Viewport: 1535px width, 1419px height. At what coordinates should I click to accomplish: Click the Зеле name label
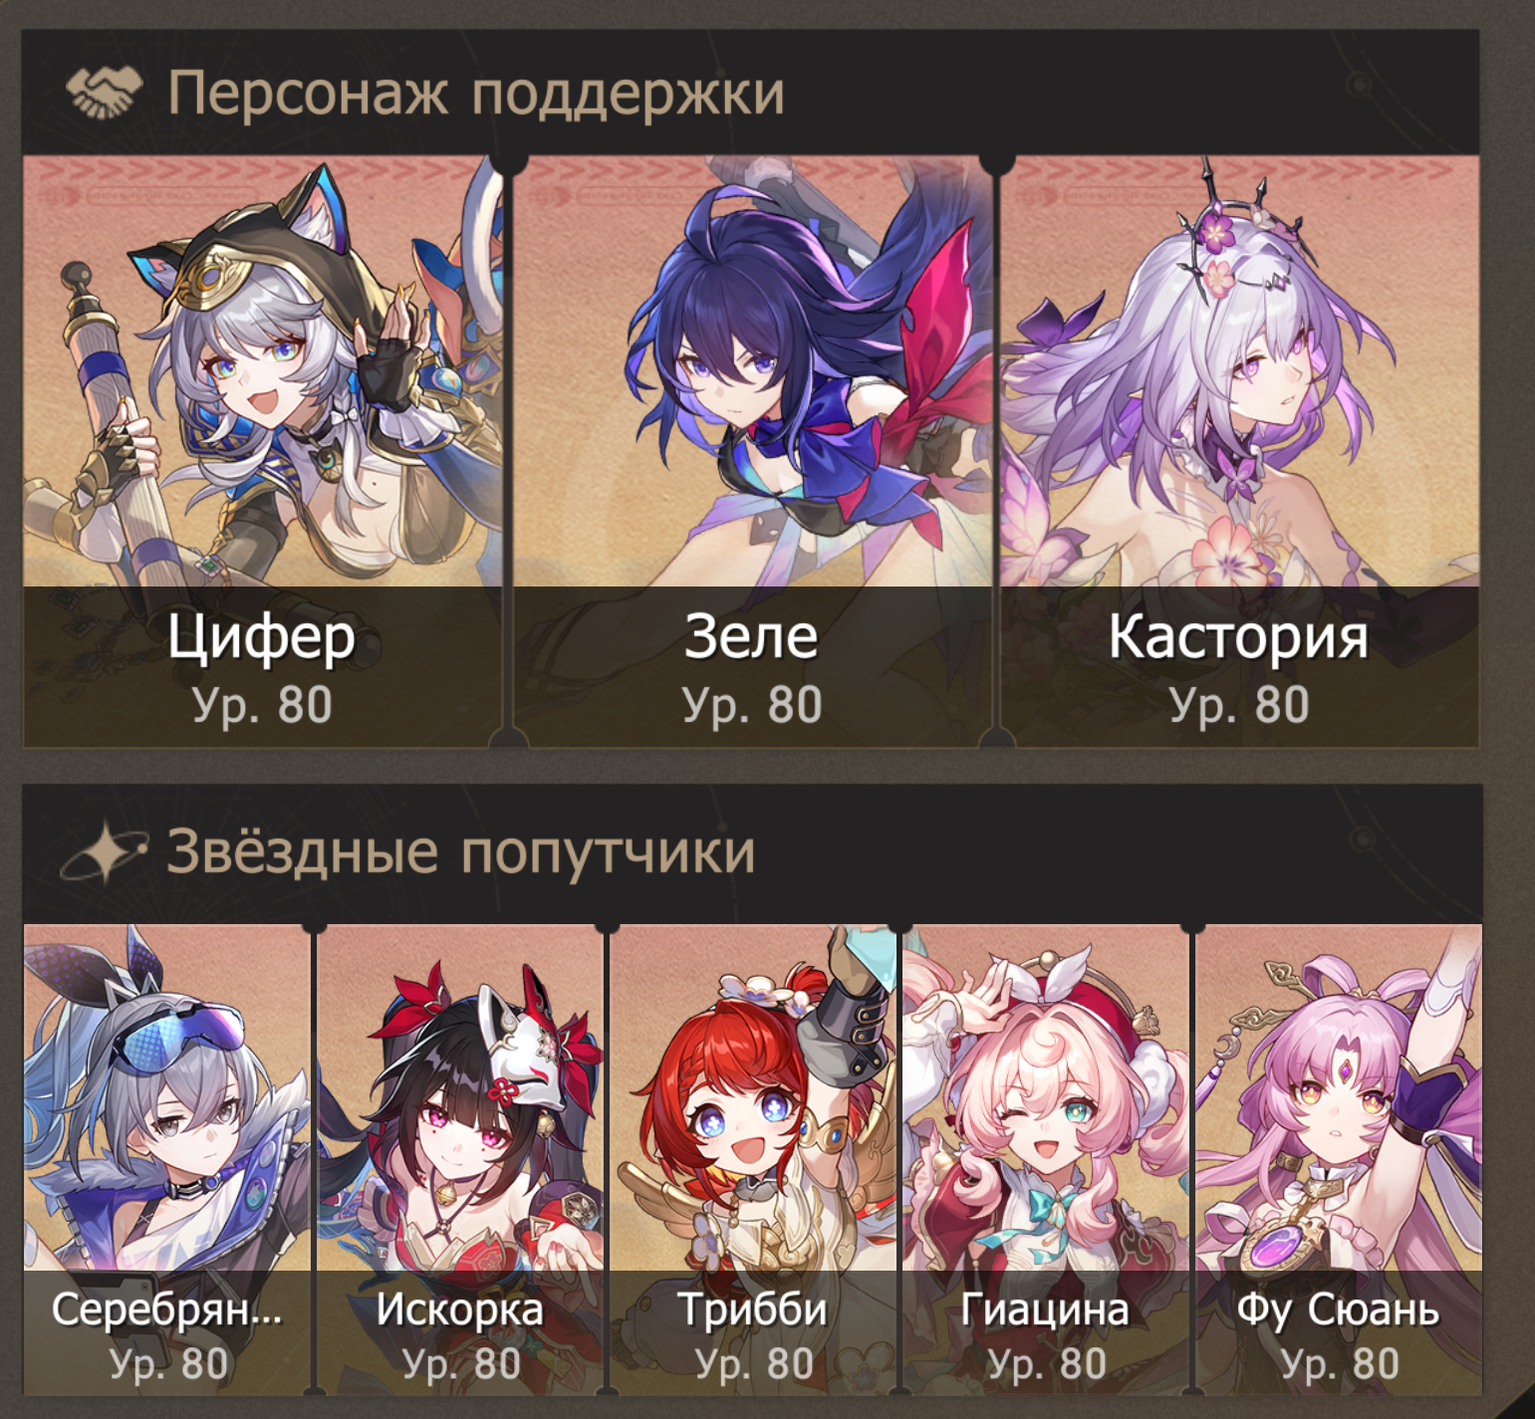pos(752,637)
